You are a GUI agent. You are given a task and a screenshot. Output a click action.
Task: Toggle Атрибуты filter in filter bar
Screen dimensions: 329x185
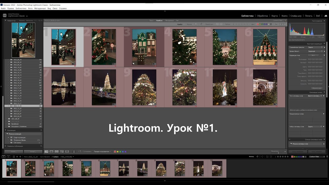(x=159, y=21)
